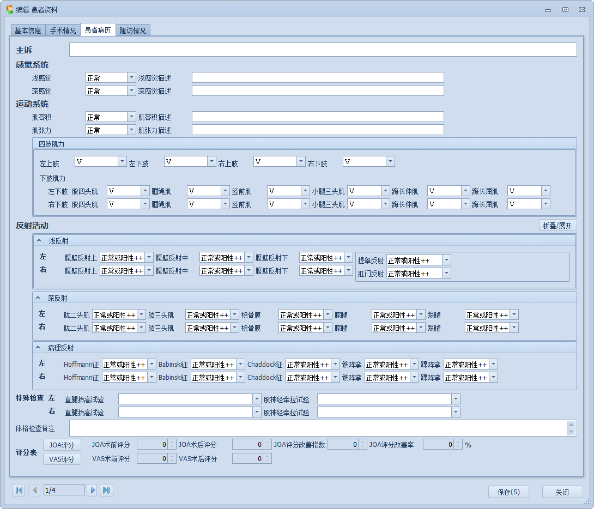Open the left 跟腱 reflex dropdown
The width and height of the screenshot is (594, 509).
(514, 314)
